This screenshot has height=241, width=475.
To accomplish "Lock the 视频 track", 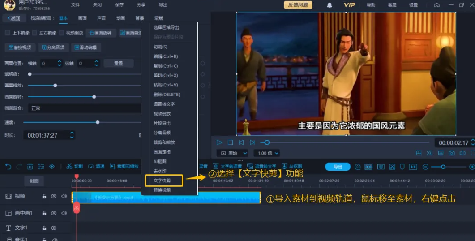I will [44, 196].
